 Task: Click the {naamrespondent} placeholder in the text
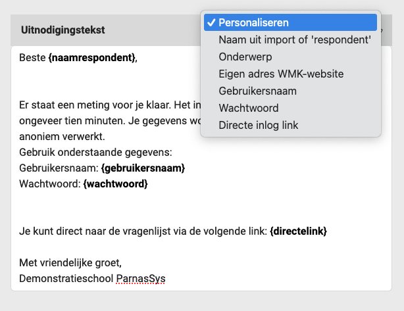pyautogui.click(x=91, y=58)
